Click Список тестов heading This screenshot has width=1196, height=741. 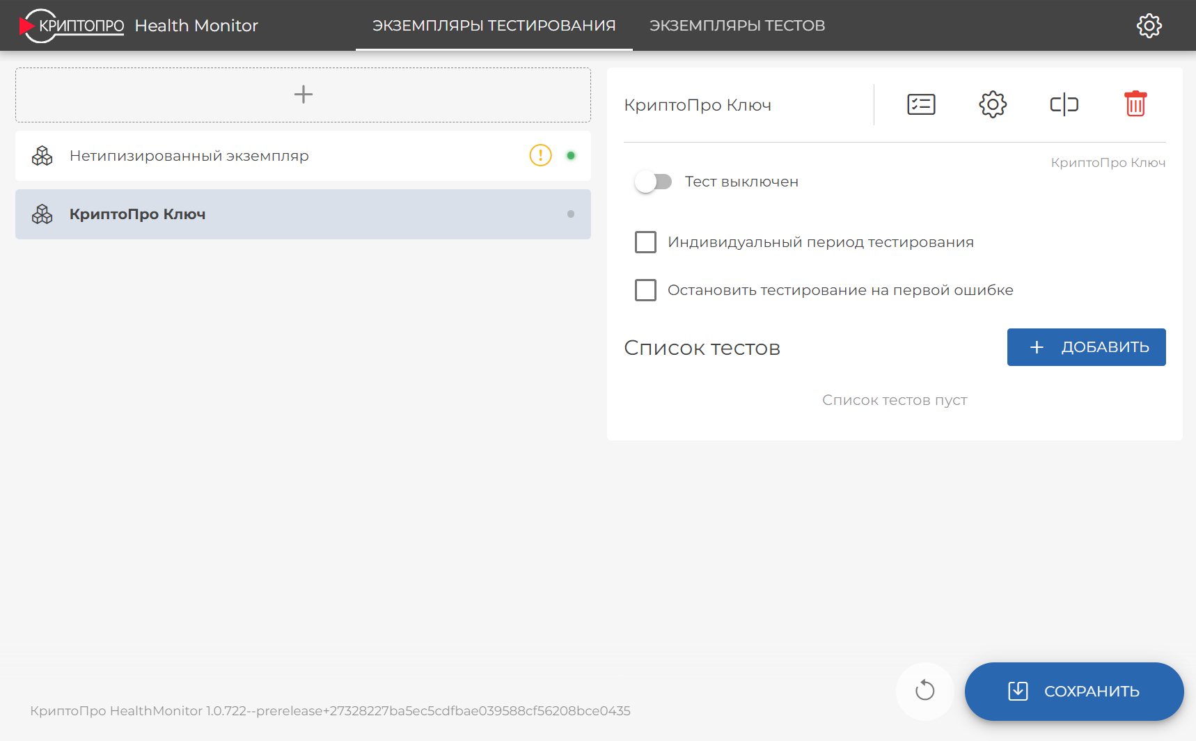702,348
